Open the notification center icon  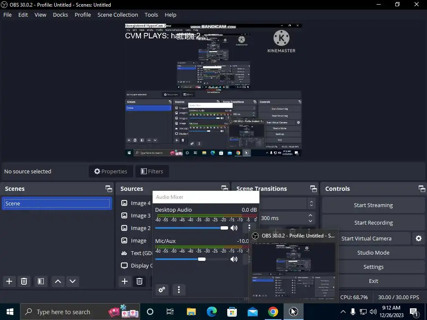[x=414, y=312]
